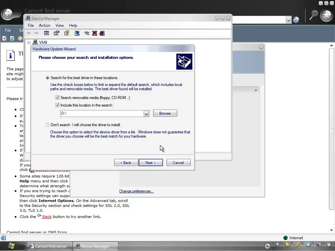Image resolution: width=335 pixels, height=251 pixels.
Task: Click the Next > button
Action: click(150, 163)
